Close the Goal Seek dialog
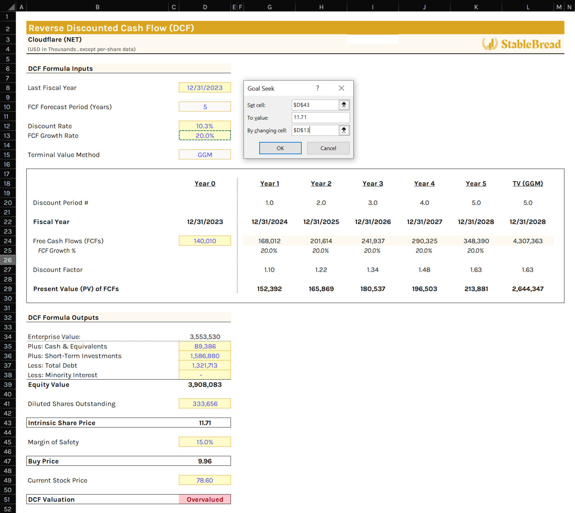 point(341,88)
